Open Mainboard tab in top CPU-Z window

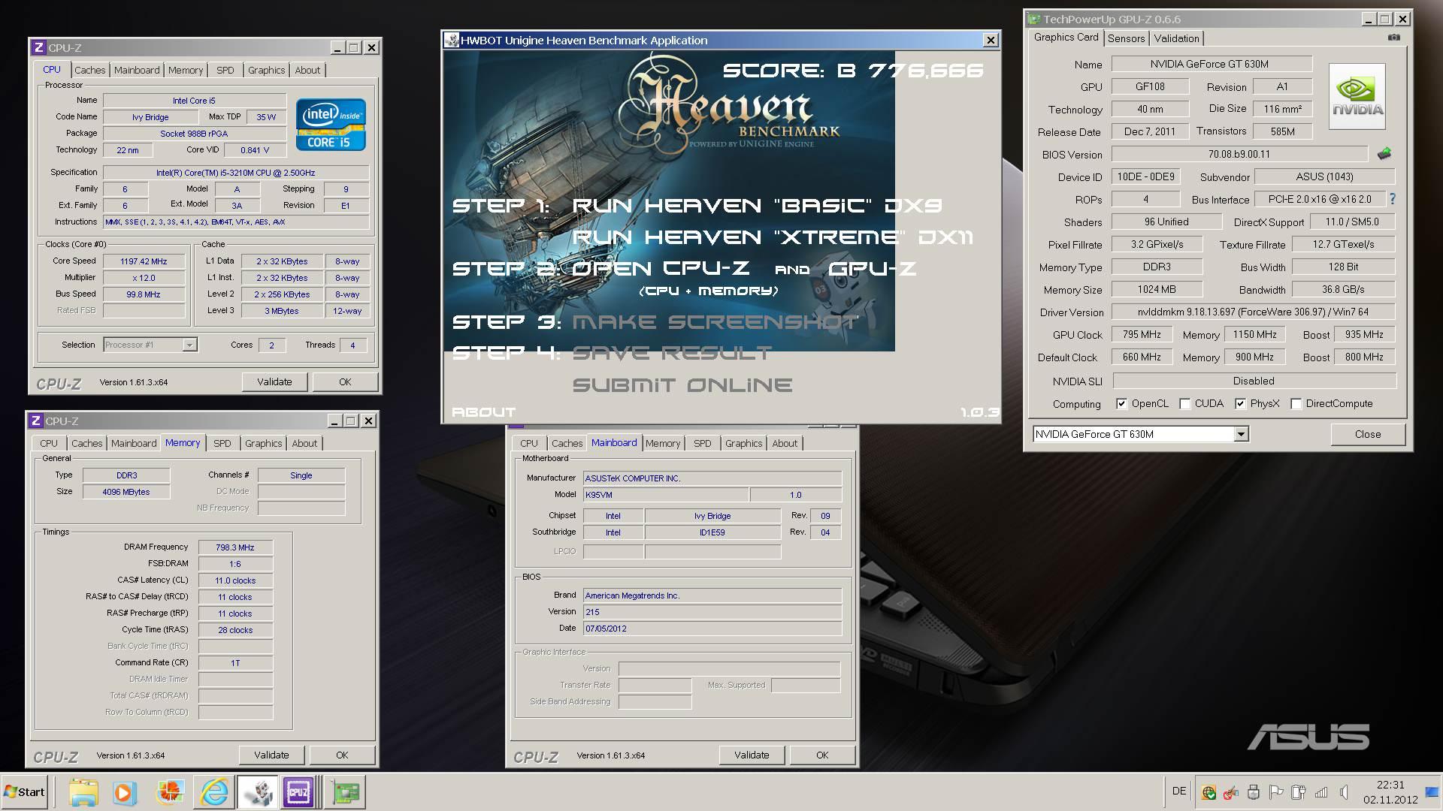pyautogui.click(x=137, y=70)
